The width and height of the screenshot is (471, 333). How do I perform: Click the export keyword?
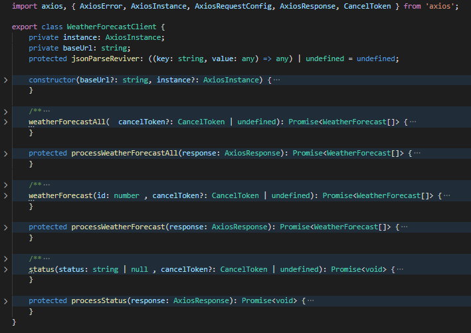tap(25, 27)
